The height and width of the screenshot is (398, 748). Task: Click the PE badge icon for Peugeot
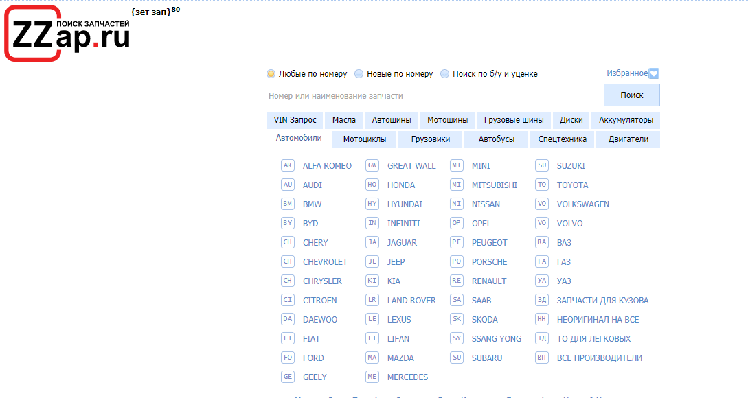point(457,242)
